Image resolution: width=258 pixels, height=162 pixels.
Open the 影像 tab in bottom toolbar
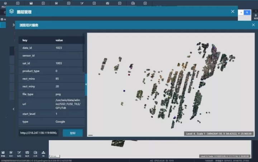click(x=3, y=154)
